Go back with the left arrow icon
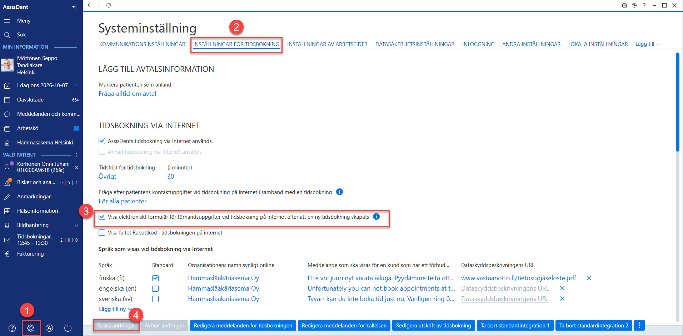Viewport: 683px width, 336px height. (89, 5)
